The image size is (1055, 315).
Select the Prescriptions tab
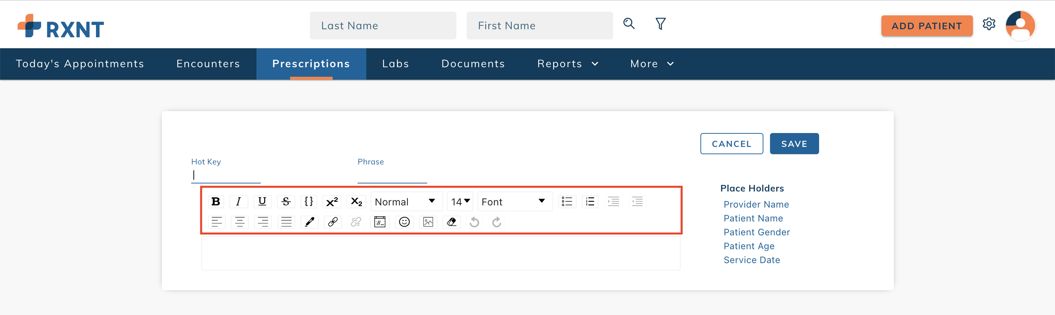click(x=311, y=64)
